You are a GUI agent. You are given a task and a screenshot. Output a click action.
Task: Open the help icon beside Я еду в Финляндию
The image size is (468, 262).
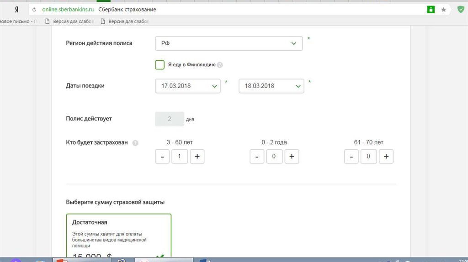tap(220, 65)
